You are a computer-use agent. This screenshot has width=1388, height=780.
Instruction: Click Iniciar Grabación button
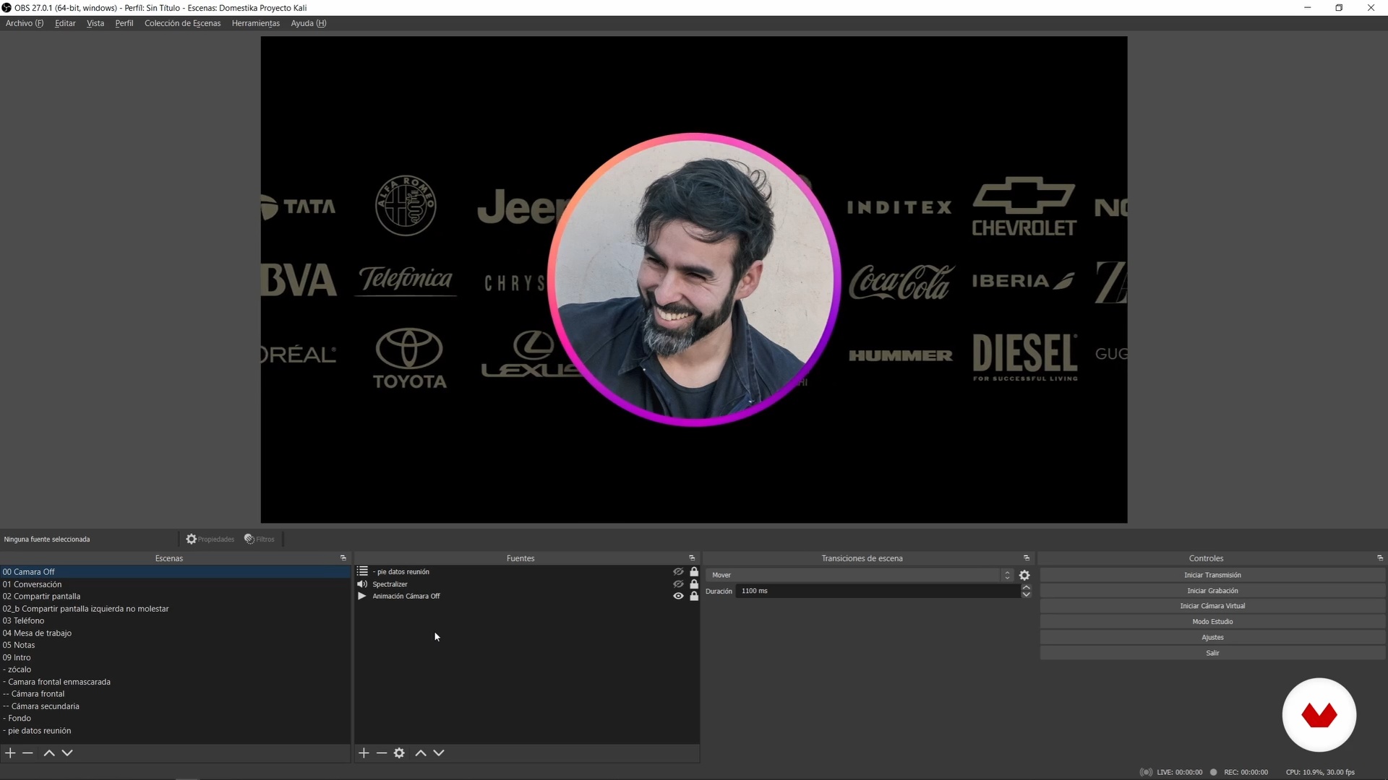(1212, 591)
